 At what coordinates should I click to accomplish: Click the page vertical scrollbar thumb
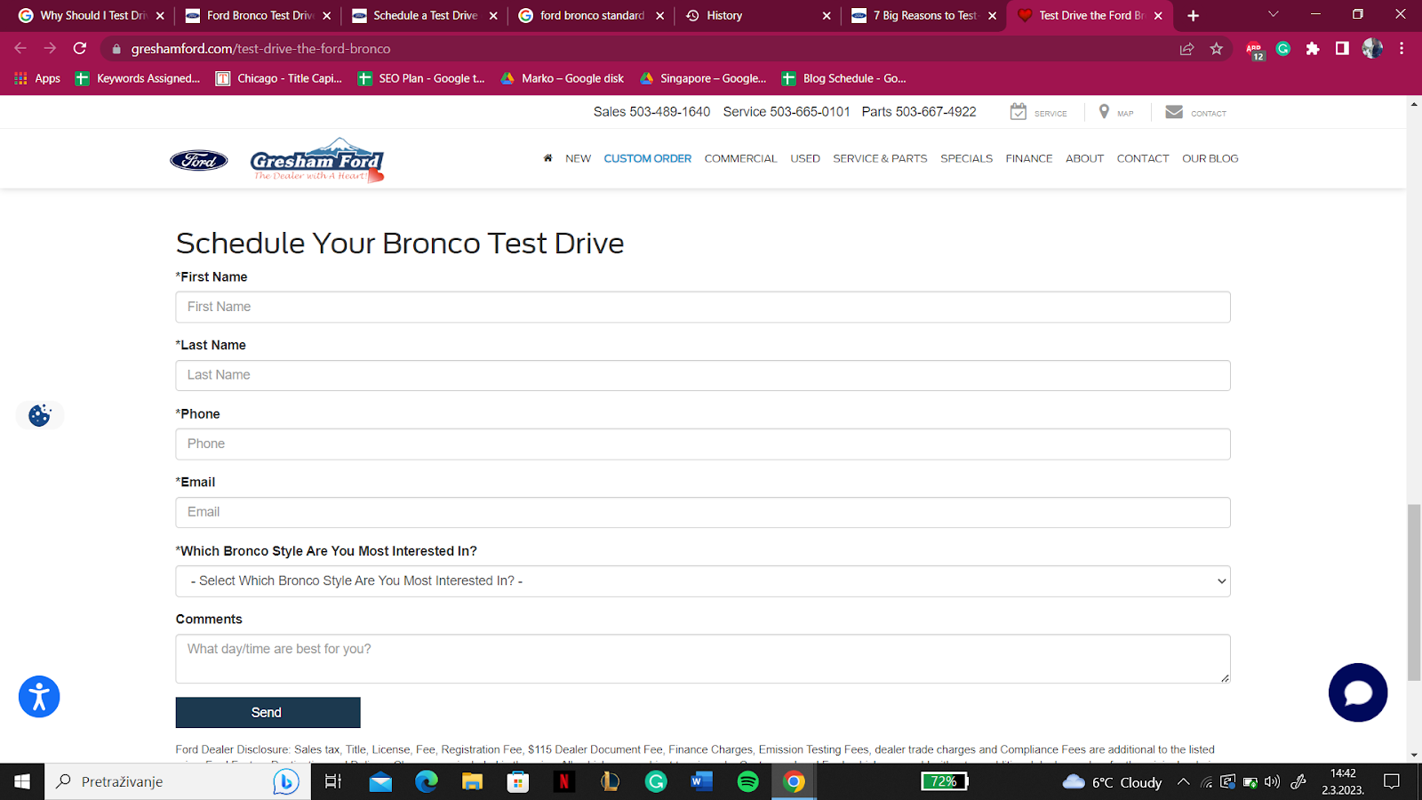(1414, 592)
